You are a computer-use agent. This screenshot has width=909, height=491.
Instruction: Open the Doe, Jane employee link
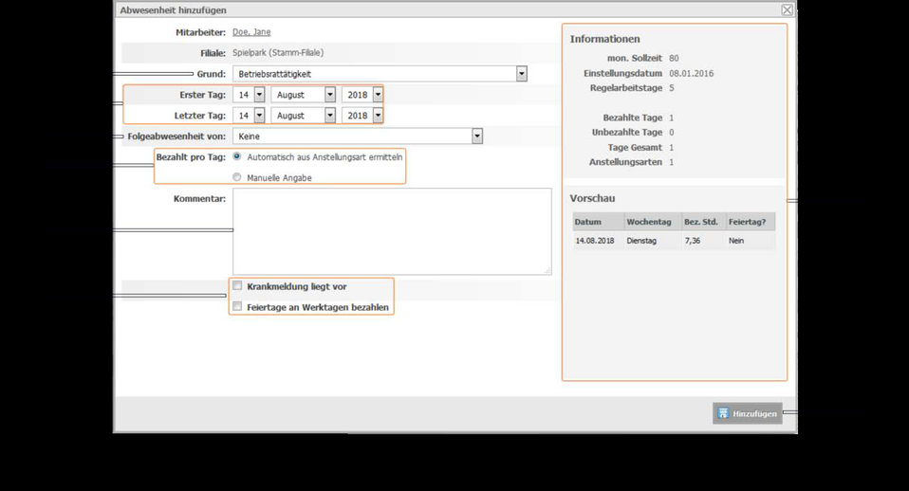click(251, 32)
